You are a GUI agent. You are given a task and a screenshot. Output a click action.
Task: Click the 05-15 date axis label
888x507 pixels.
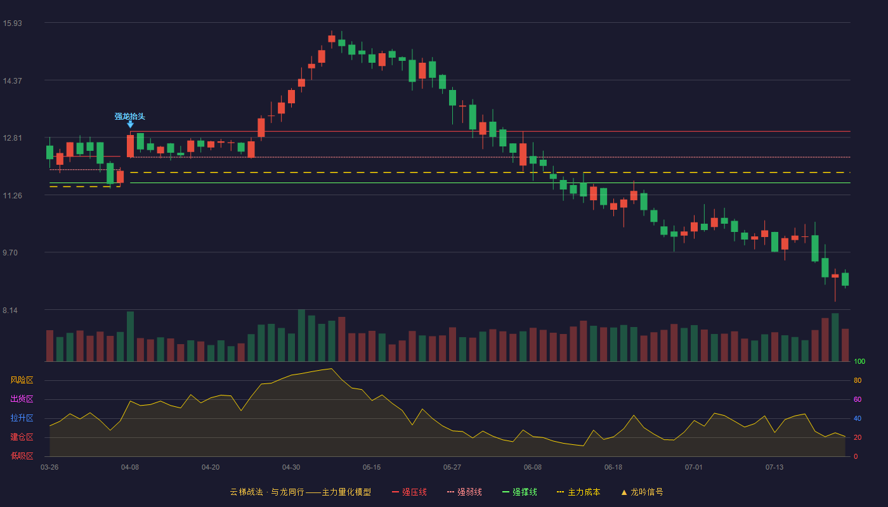372,467
